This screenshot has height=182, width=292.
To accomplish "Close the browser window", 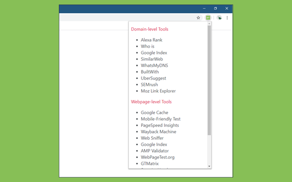I will tap(227, 8).
